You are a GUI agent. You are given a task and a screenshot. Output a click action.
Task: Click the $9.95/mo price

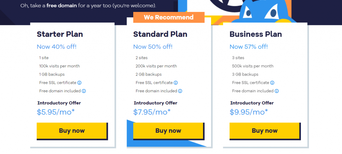249,112
